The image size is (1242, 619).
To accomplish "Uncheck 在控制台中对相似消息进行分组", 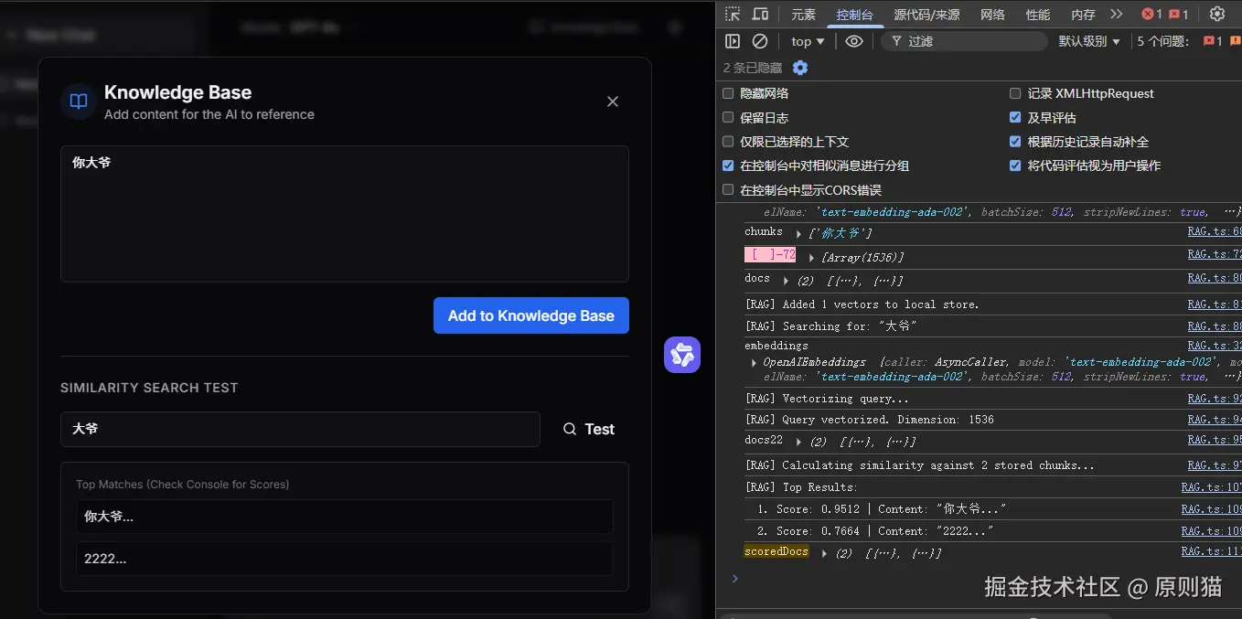I will click(728, 165).
